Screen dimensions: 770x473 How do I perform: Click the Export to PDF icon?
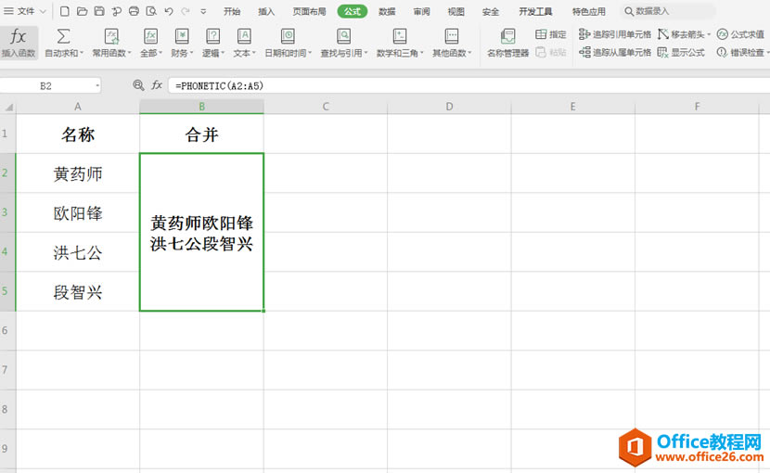click(116, 11)
